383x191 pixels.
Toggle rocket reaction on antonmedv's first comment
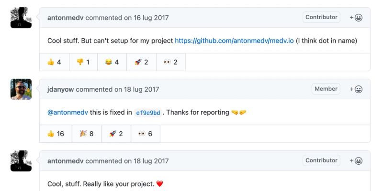141,62
